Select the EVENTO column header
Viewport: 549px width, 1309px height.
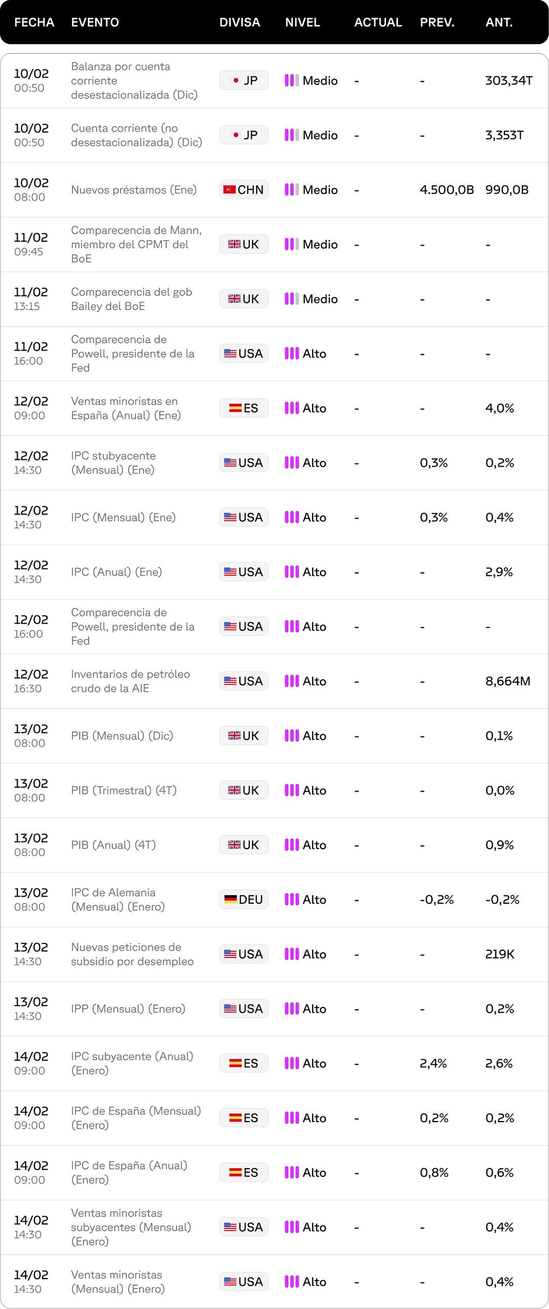tap(95, 22)
